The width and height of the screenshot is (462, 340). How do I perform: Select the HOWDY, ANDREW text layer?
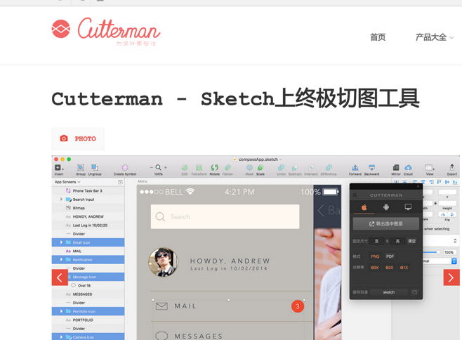[88, 216]
